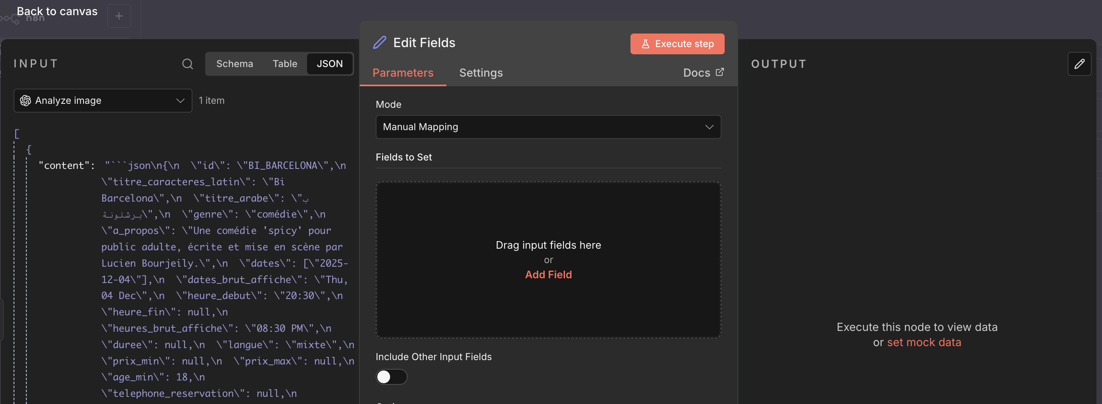This screenshot has width=1102, height=404.
Task: Click the set mock data link
Action: pyautogui.click(x=924, y=343)
